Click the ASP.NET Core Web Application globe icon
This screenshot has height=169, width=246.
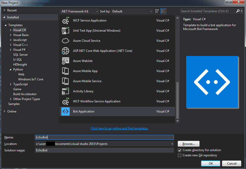[x=66, y=51]
